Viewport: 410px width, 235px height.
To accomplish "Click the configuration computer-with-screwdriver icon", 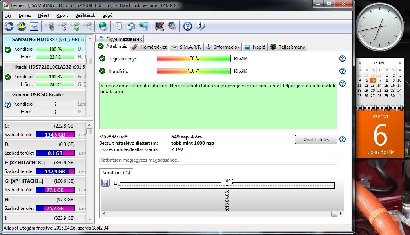I will [x=159, y=26].
